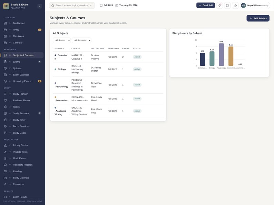The width and height of the screenshot is (274, 205).
Task: Click instructor Dr. Renee Okafor
Action: (x=96, y=69)
